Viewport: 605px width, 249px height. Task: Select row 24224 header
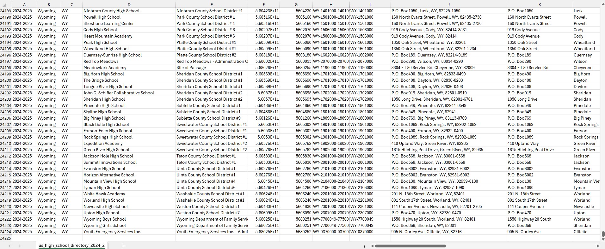6,232
